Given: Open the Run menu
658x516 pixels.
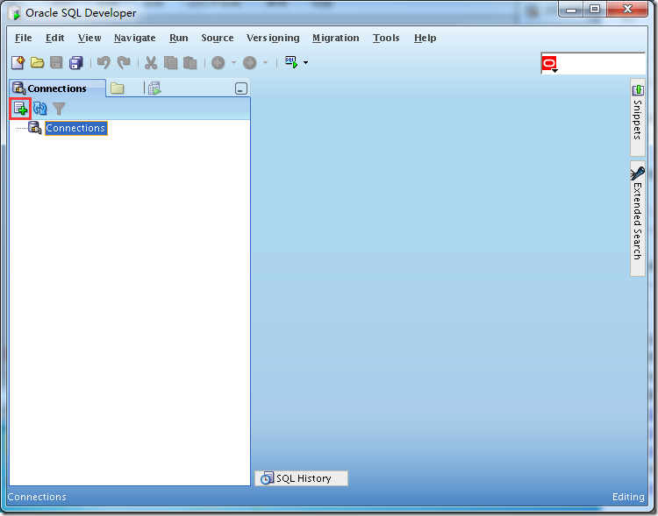Looking at the screenshot, I should (179, 39).
